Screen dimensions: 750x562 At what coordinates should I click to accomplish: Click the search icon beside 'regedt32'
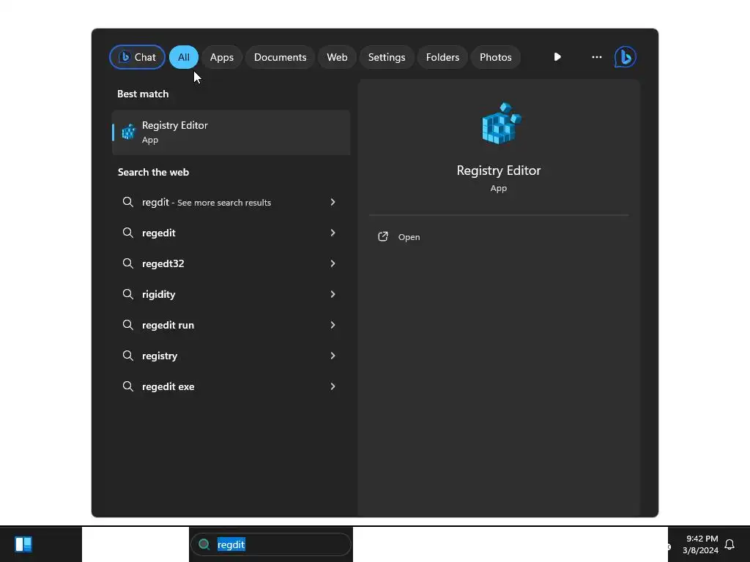tap(127, 263)
